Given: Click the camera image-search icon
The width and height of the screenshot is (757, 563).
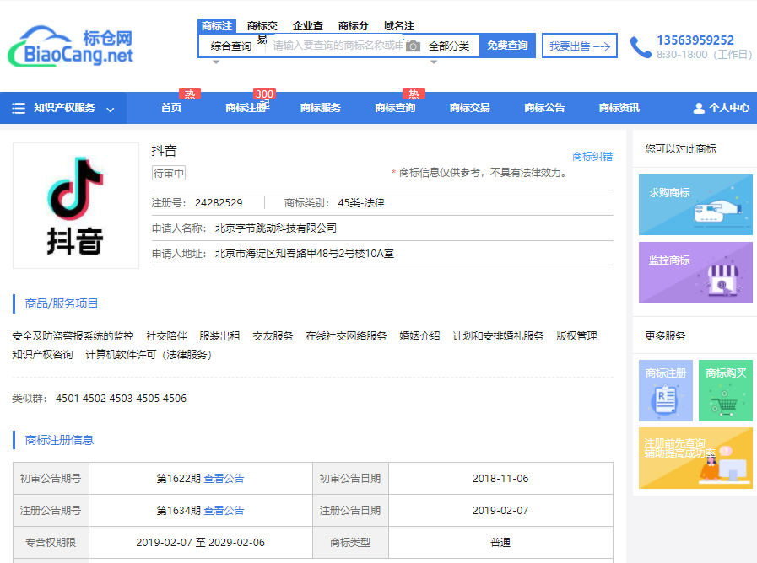Looking at the screenshot, I should tap(413, 46).
